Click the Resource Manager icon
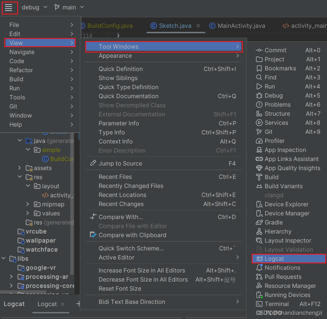This screenshot has height=319, width=327. (259, 286)
